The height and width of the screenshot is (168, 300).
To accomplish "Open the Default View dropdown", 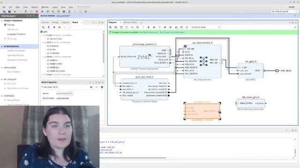I will (x=206, y=27).
